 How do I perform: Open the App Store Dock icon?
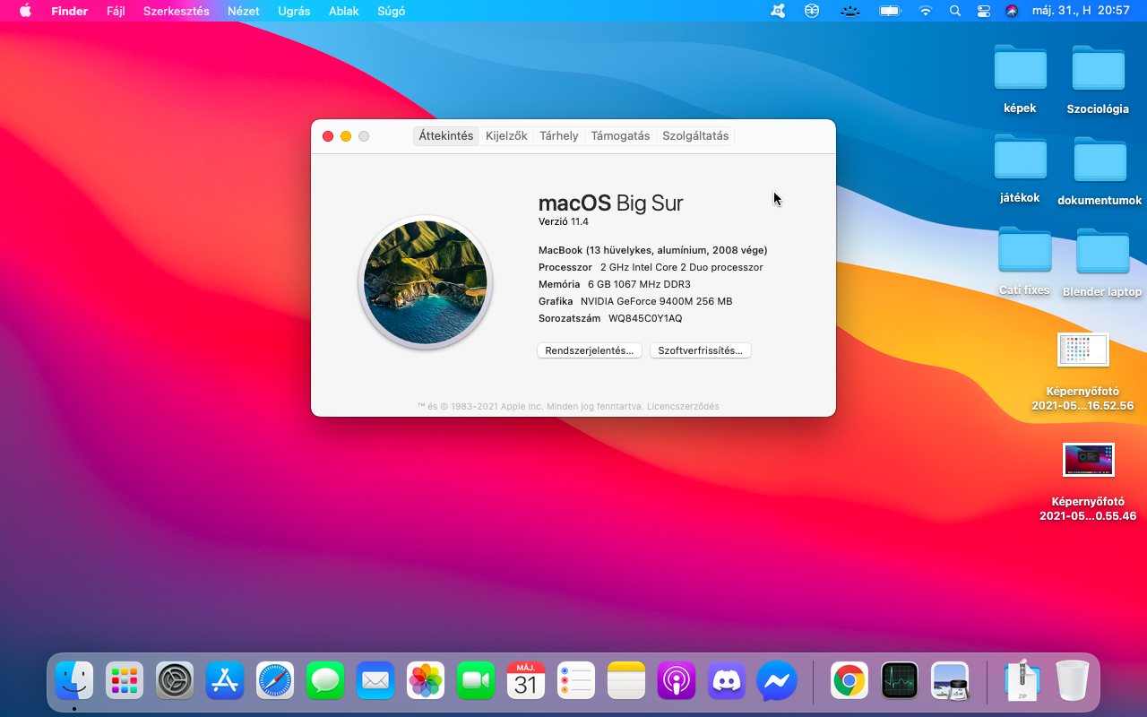(225, 681)
